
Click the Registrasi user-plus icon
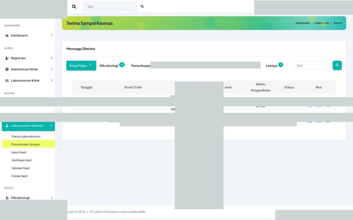[x=7, y=58]
